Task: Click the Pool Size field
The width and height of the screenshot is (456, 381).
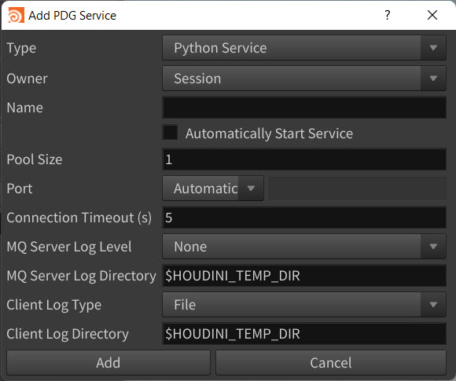Action: click(x=304, y=159)
